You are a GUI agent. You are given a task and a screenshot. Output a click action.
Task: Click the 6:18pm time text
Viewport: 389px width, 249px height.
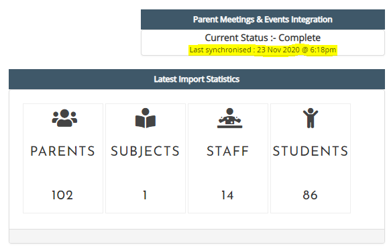[x=323, y=50]
